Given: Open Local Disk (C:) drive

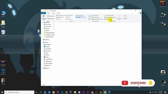Looking at the screenshot, I should point(48,59).
